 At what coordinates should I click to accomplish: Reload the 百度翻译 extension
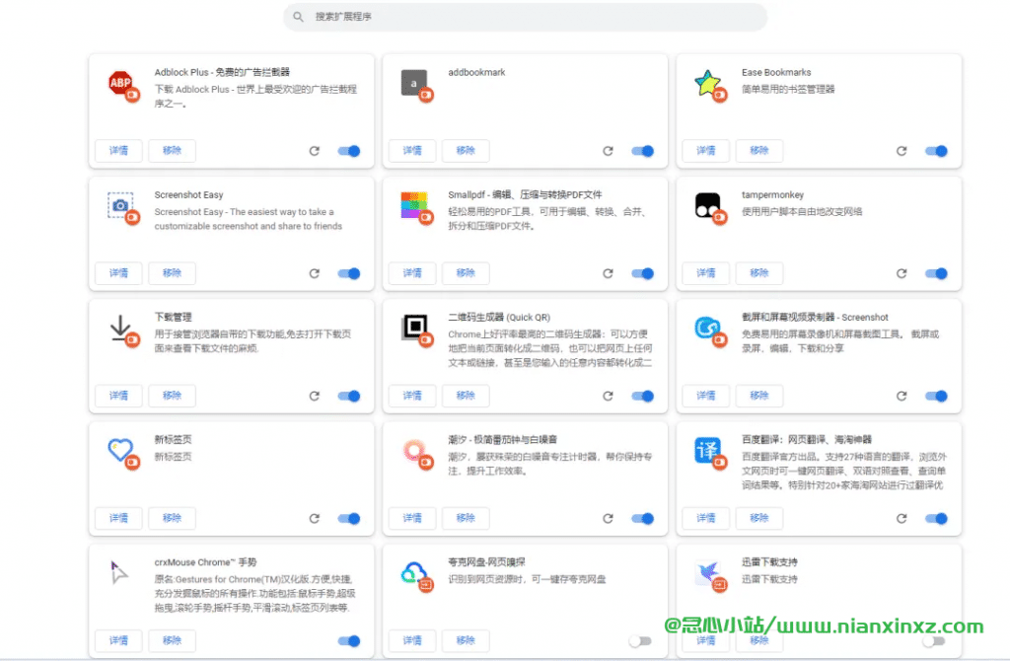(902, 518)
